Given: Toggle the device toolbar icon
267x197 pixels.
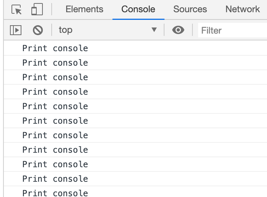Looking at the screenshot, I should click(x=37, y=9).
